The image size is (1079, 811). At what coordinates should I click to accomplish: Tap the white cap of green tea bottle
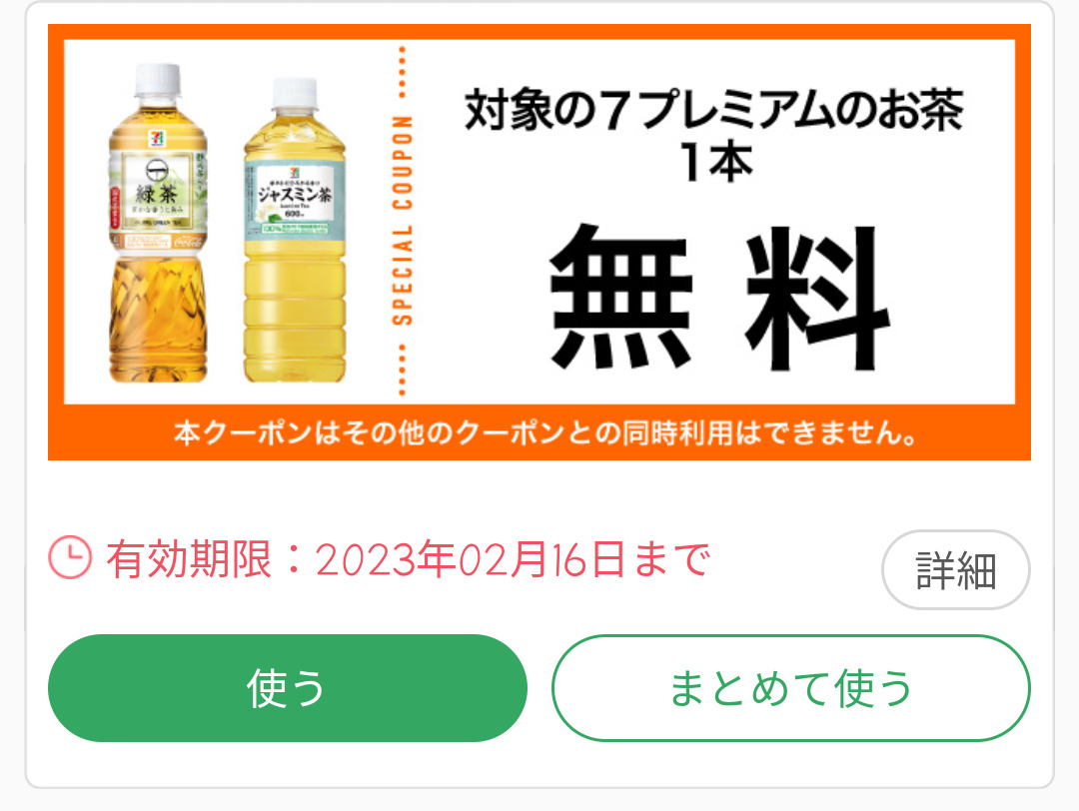tap(158, 80)
